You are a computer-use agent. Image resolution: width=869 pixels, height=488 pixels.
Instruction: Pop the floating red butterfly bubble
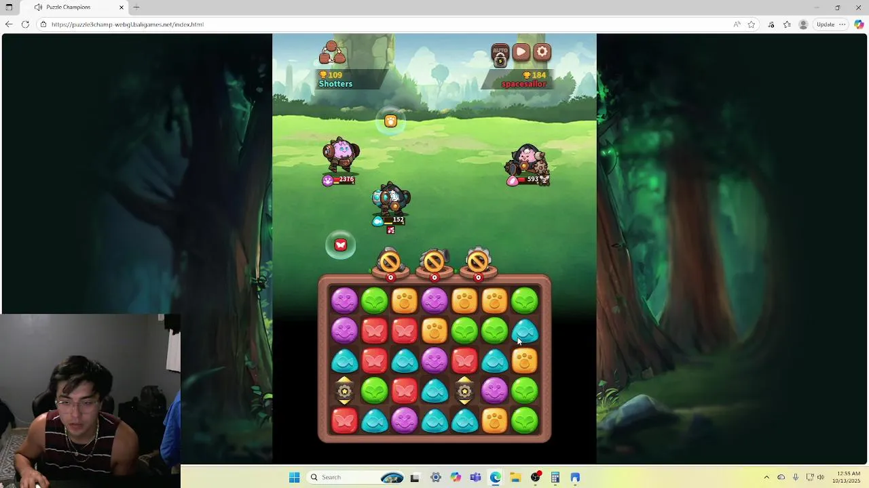(341, 245)
